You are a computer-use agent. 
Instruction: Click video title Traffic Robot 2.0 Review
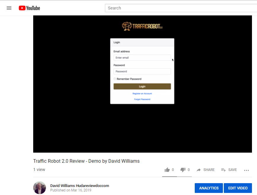pyautogui.click(x=86, y=161)
